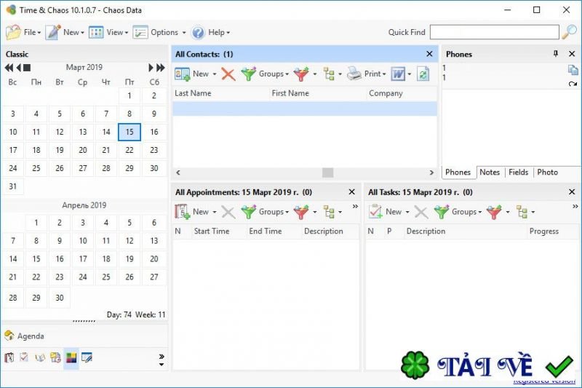Click the contacts tree hierarchy icon

coord(329,74)
